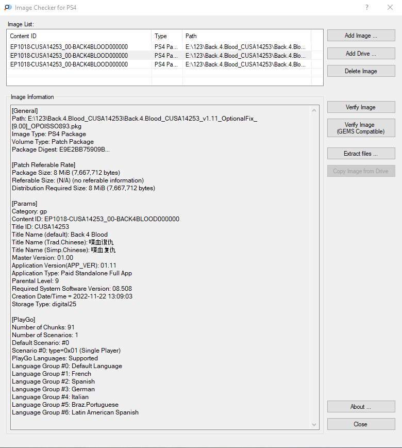Run Verify Image (GEMS Compatible)
Screen dimensions: 402x448
(361, 128)
